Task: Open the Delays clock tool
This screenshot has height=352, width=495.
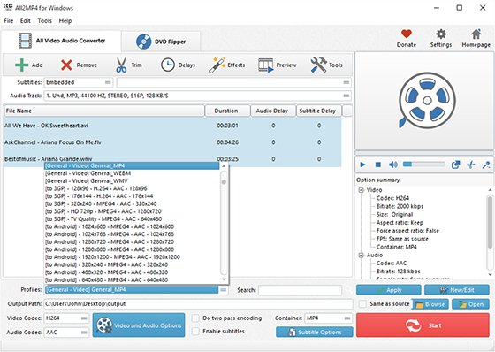Action: [x=167, y=65]
